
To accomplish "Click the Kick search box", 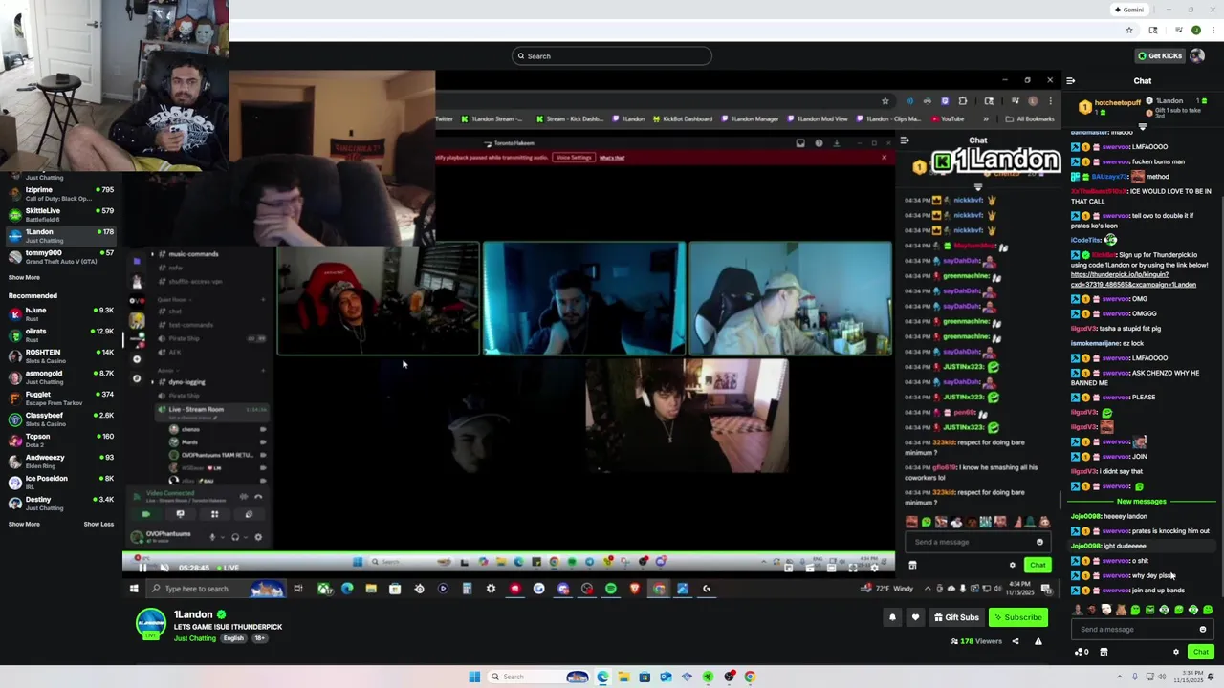I will [x=611, y=55].
